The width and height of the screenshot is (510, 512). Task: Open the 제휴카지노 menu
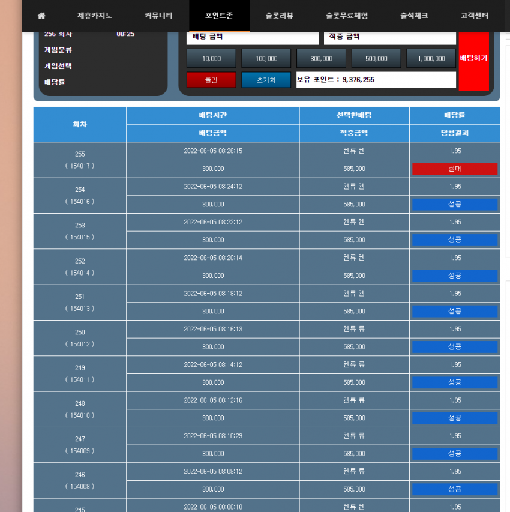tap(95, 16)
